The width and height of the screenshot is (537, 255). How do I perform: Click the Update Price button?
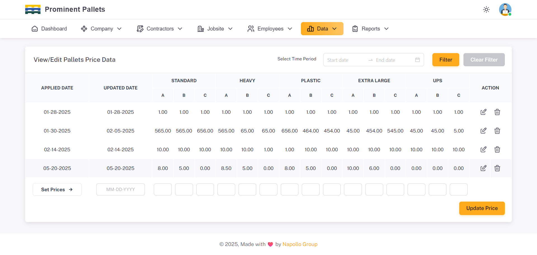[482, 208]
